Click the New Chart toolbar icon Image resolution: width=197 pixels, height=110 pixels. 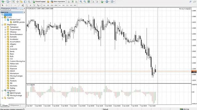(2, 2)
